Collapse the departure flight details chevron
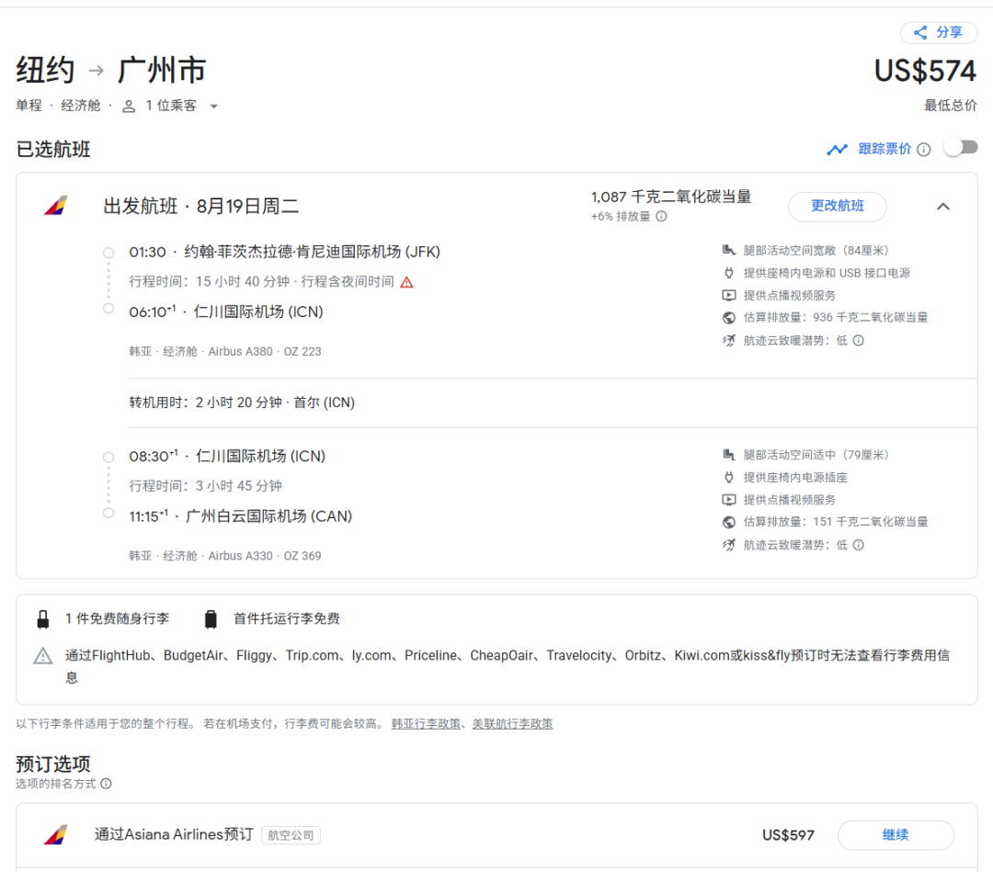 click(x=942, y=206)
